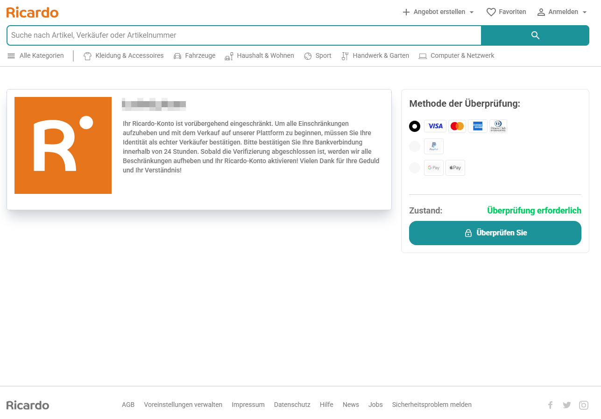The height and width of the screenshot is (419, 601).
Task: Click the ball icon for Sport
Action: click(308, 56)
